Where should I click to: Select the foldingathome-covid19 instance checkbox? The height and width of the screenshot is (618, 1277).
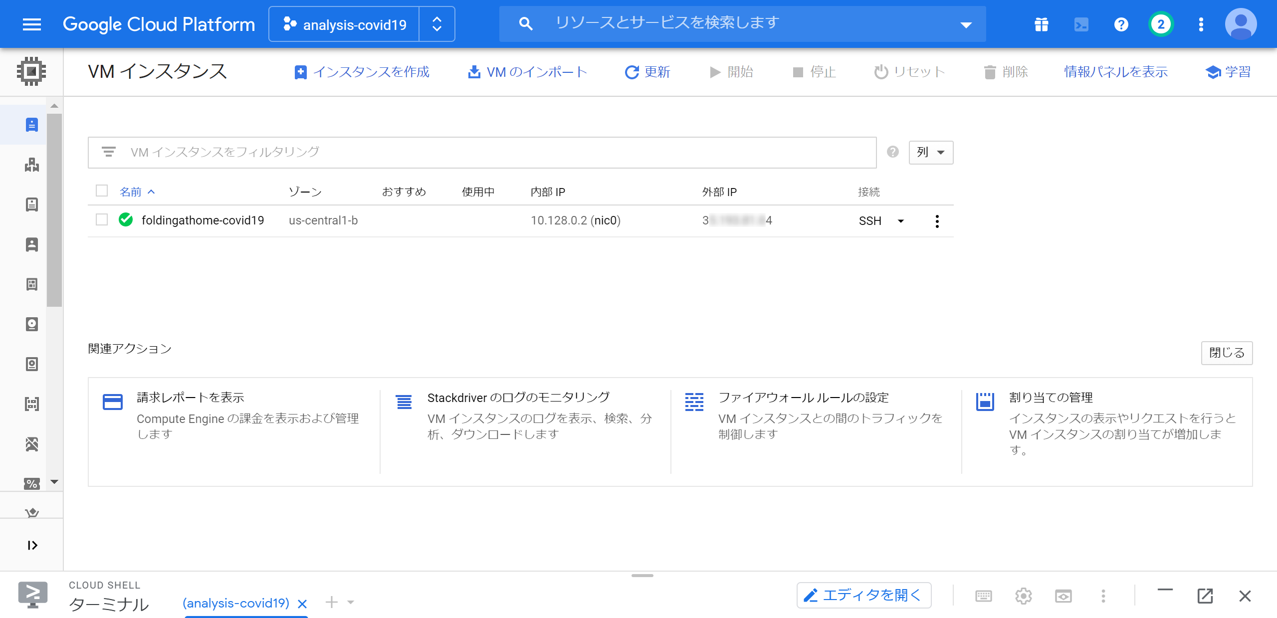(x=102, y=220)
